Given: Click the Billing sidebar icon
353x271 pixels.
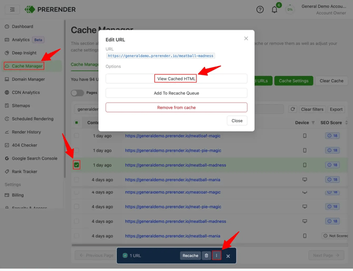Looking at the screenshot, I should point(7,195).
